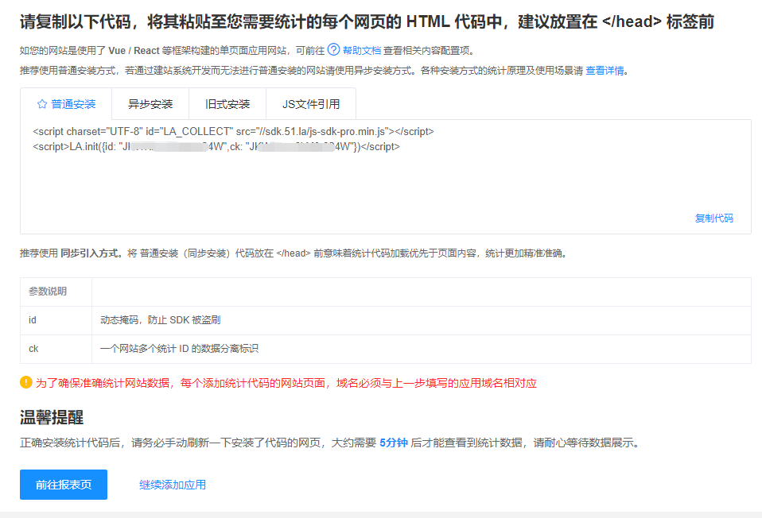Switch to the 异步安装 tab

pyautogui.click(x=150, y=104)
